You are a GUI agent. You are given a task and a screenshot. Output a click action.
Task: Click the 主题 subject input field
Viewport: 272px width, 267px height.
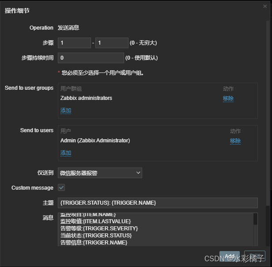(x=158, y=203)
